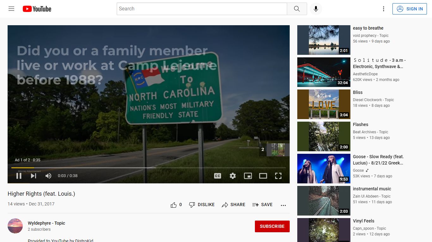Click 'Beat Archives - Topic' channel name

(x=371, y=132)
